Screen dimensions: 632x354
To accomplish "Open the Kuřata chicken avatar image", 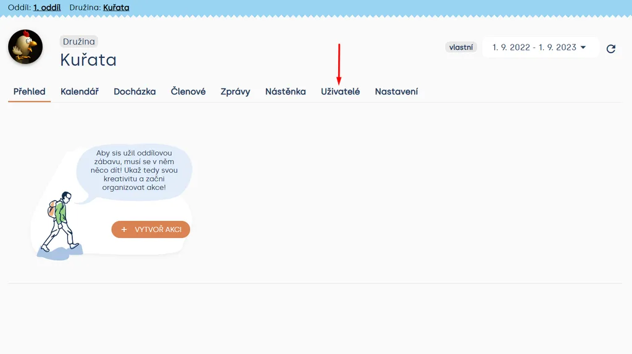I will [25, 47].
